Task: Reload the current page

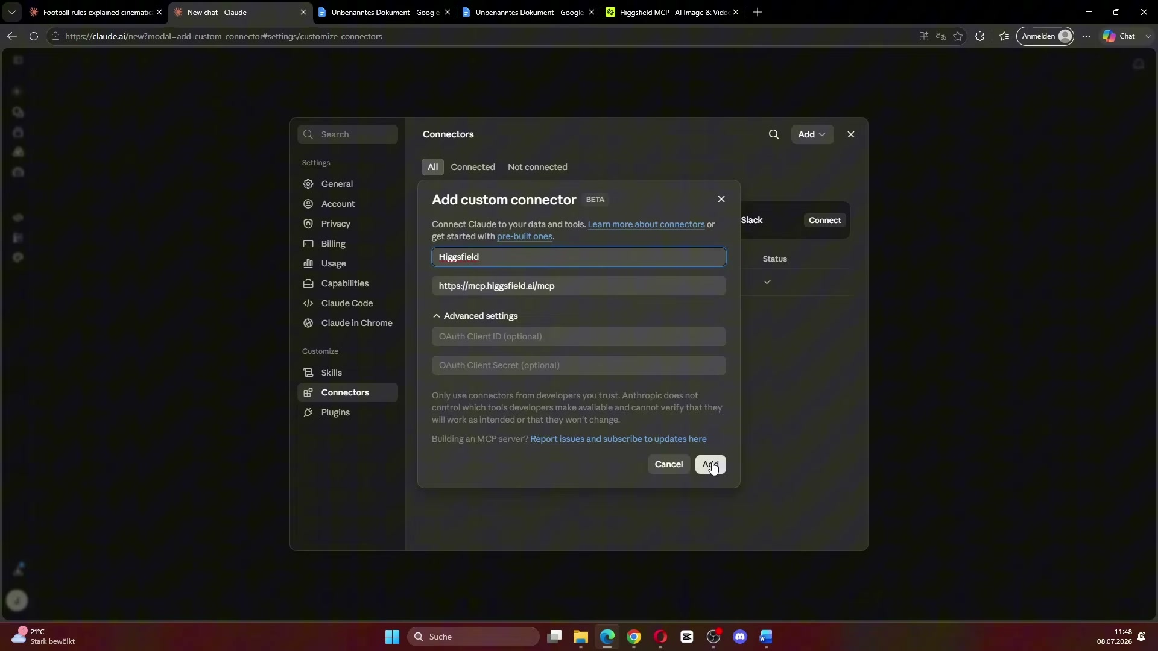Action: [34, 36]
